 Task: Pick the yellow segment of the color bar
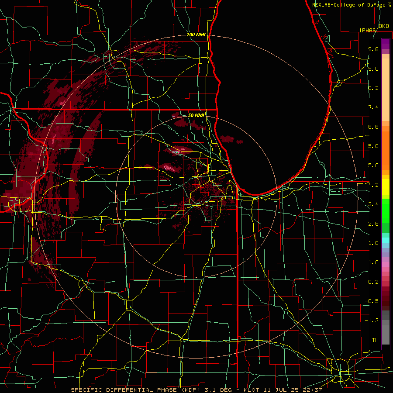coord(386,187)
